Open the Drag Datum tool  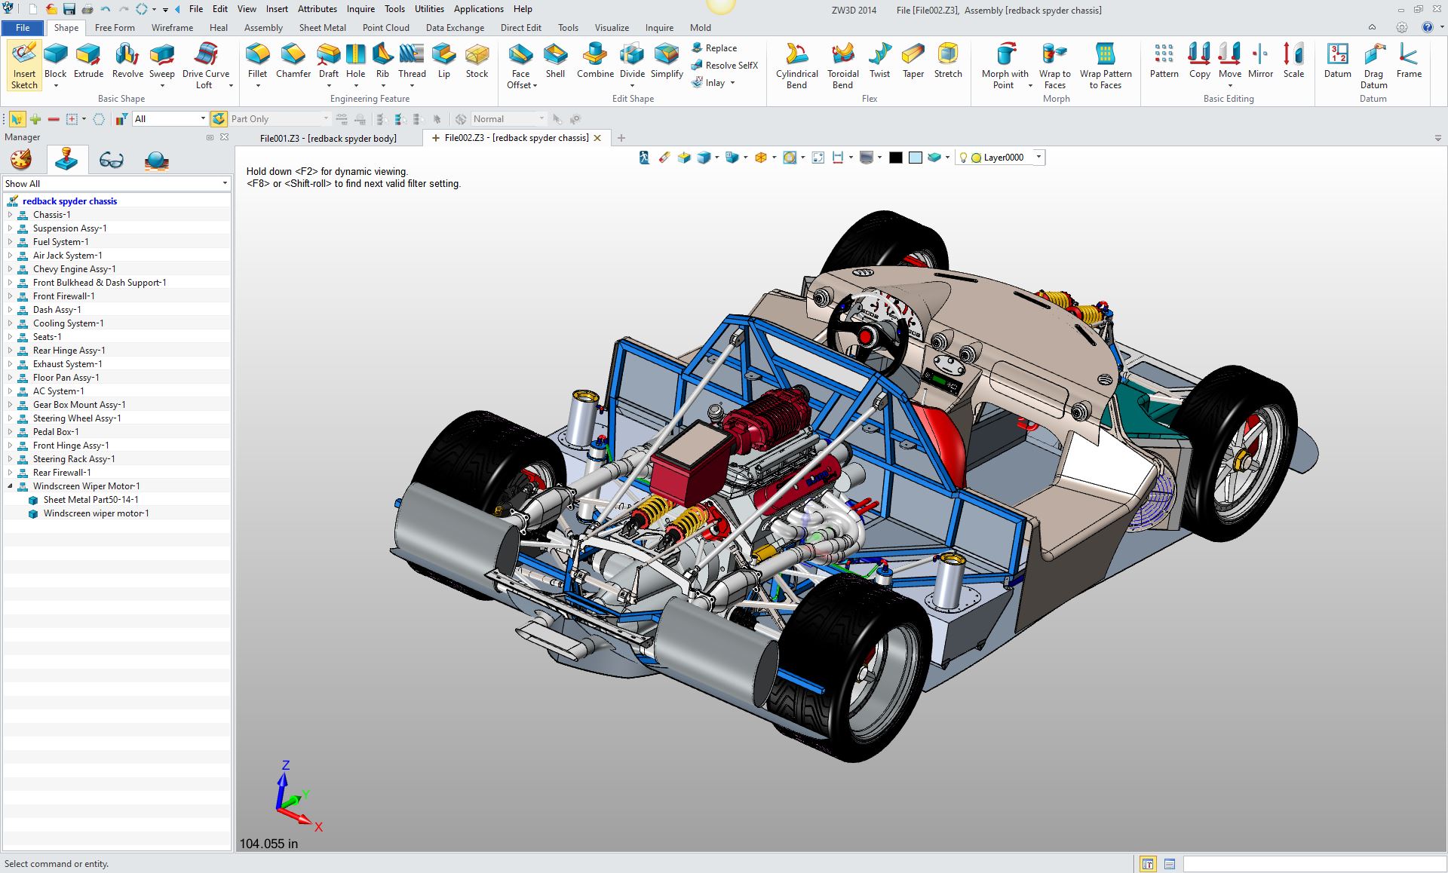pyautogui.click(x=1373, y=65)
